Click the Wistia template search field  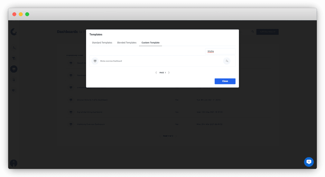pyautogui.click(x=220, y=51)
